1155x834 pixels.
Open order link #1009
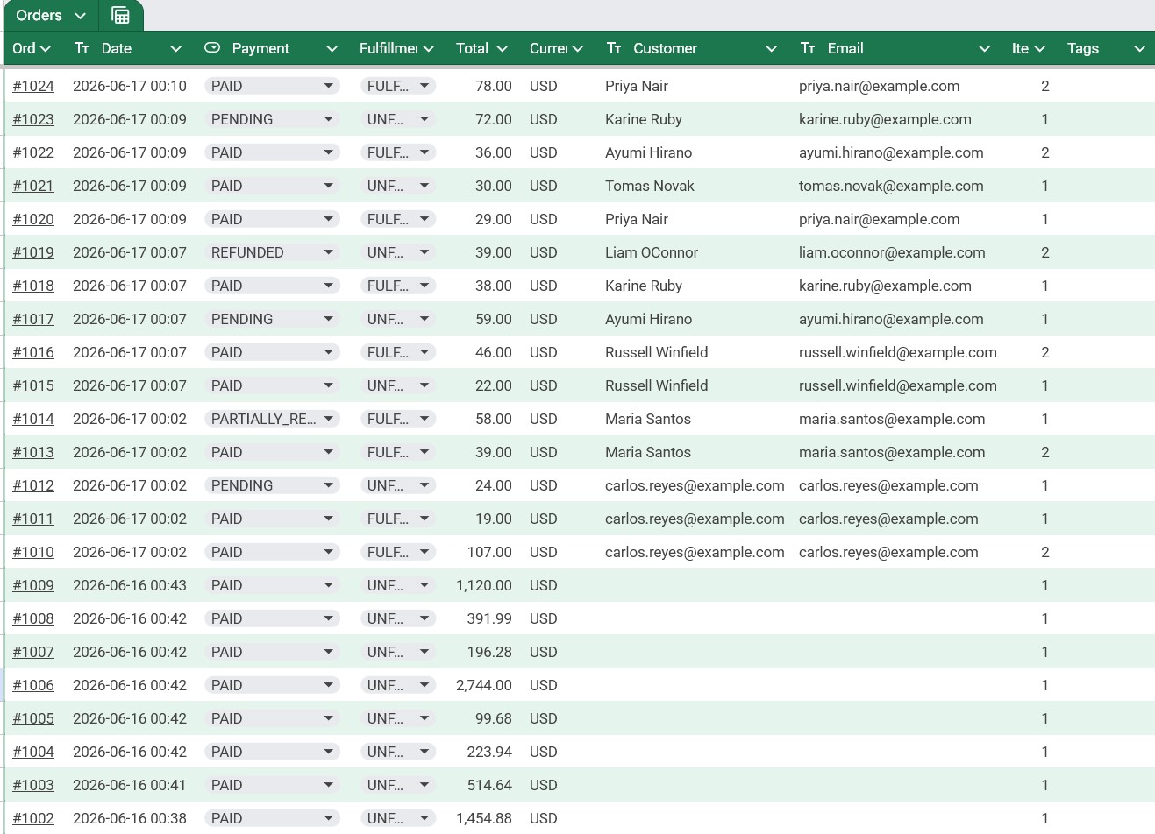33,585
